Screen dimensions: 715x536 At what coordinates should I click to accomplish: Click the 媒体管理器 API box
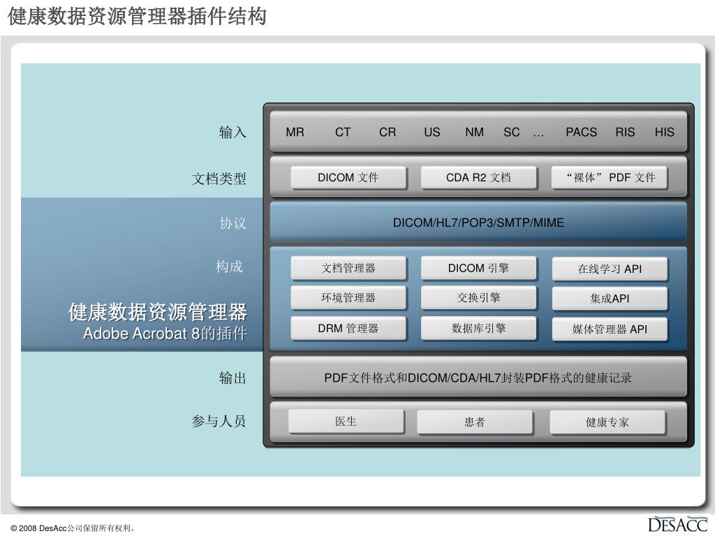[610, 329]
